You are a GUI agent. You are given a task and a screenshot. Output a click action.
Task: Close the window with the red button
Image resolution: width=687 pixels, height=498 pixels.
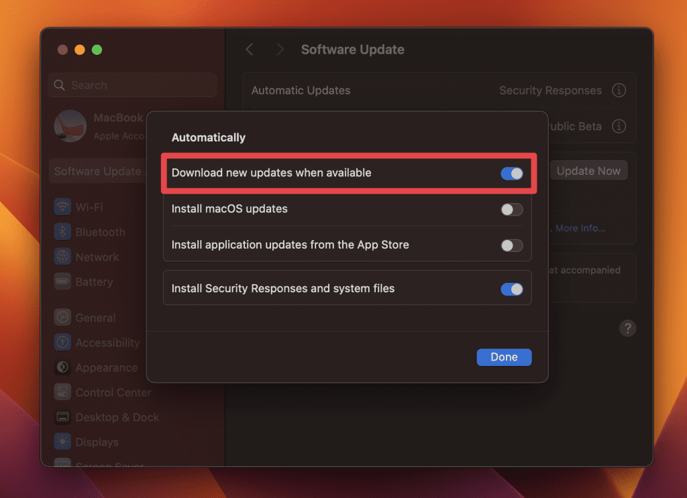62,50
